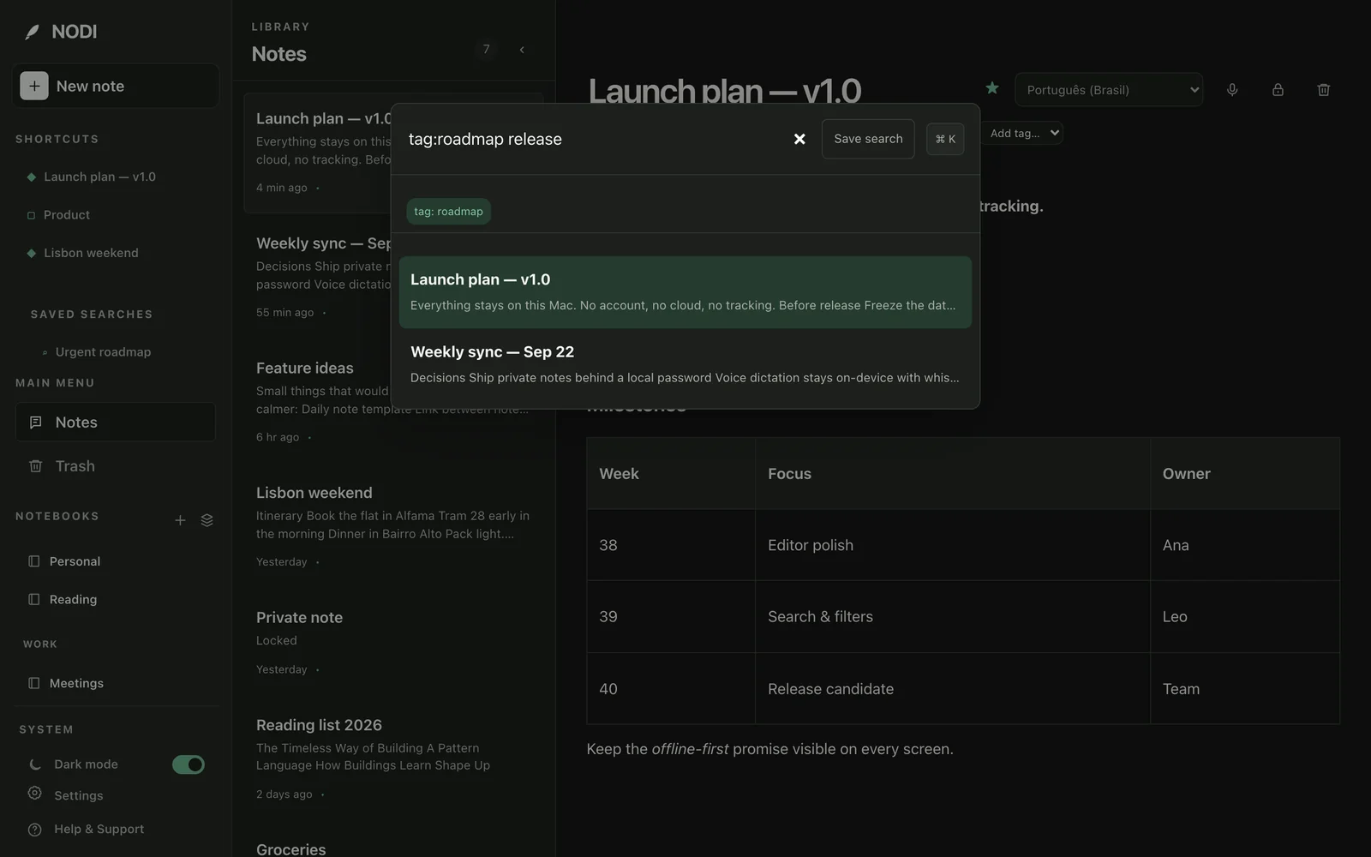1371x857 pixels.
Task: Open the Product shortcut
Action: (67, 215)
